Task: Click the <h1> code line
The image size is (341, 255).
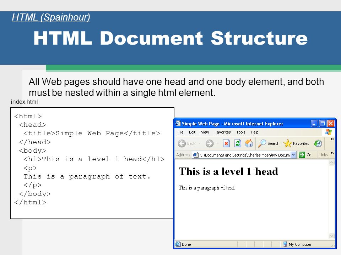Action: (94, 159)
